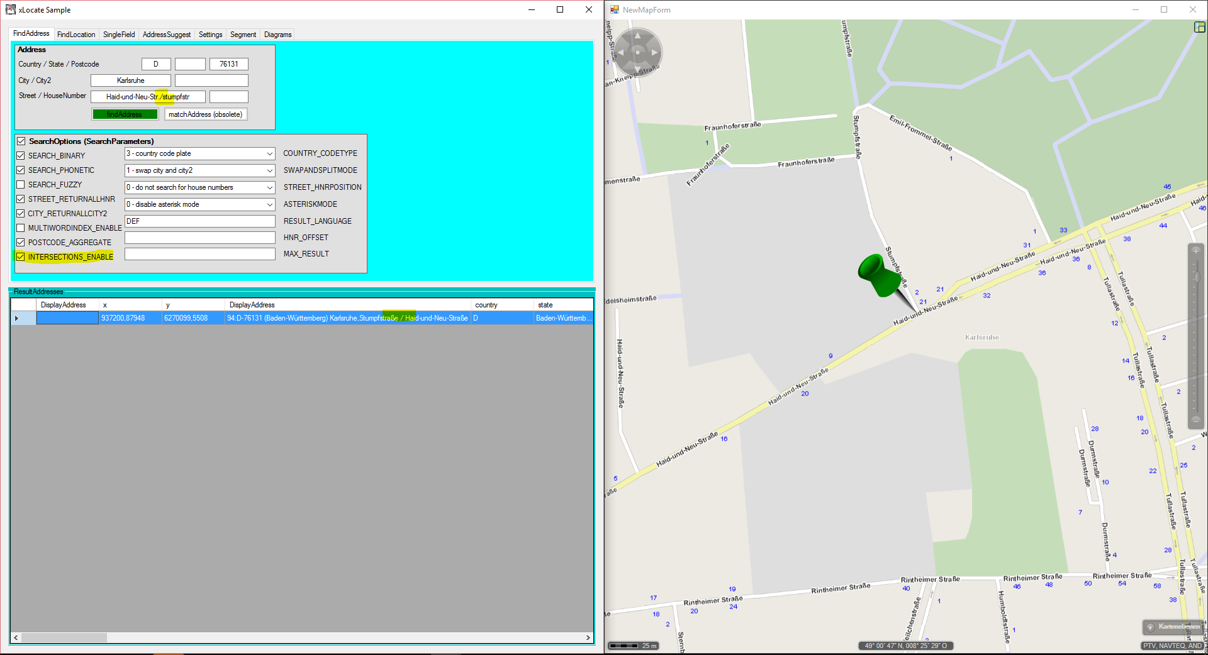This screenshot has width=1208, height=655.
Task: Expand the Kartenebenen layers panel
Action: [x=1173, y=627]
